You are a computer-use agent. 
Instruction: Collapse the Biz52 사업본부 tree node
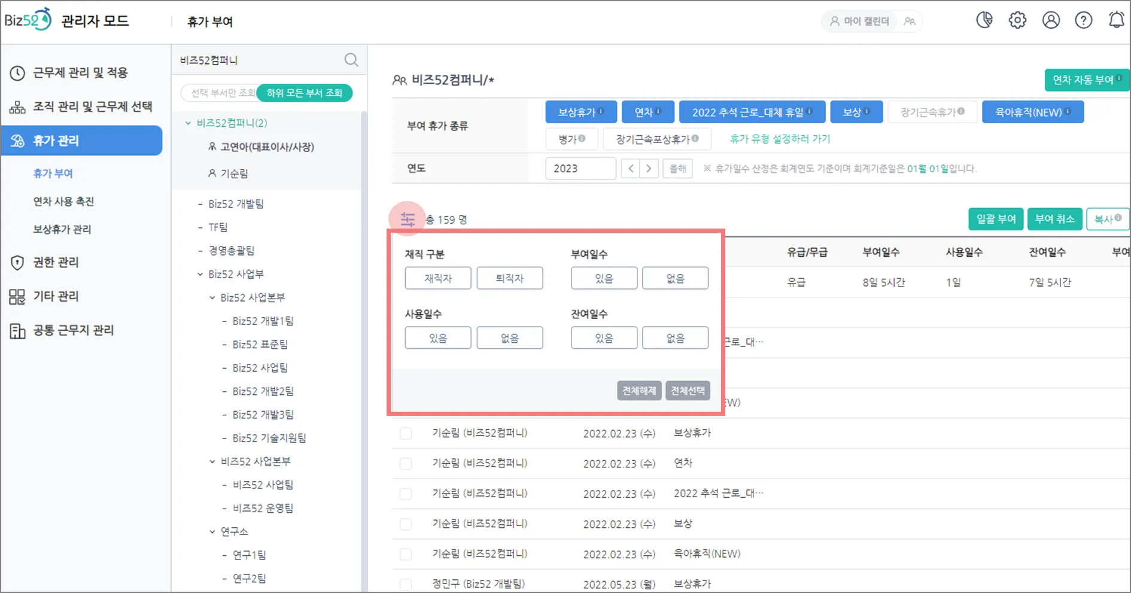pyautogui.click(x=212, y=297)
